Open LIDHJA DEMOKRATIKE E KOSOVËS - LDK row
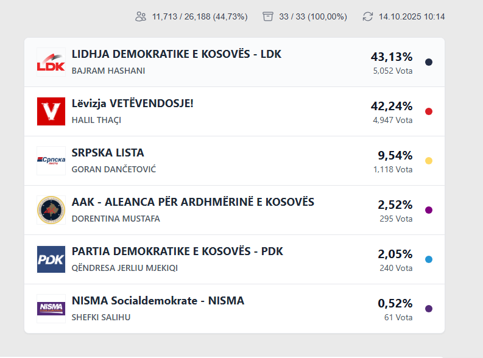 pos(176,54)
